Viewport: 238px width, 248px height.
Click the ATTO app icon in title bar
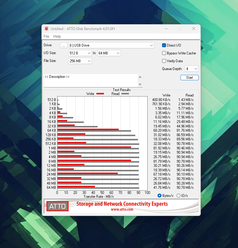tap(46, 29)
